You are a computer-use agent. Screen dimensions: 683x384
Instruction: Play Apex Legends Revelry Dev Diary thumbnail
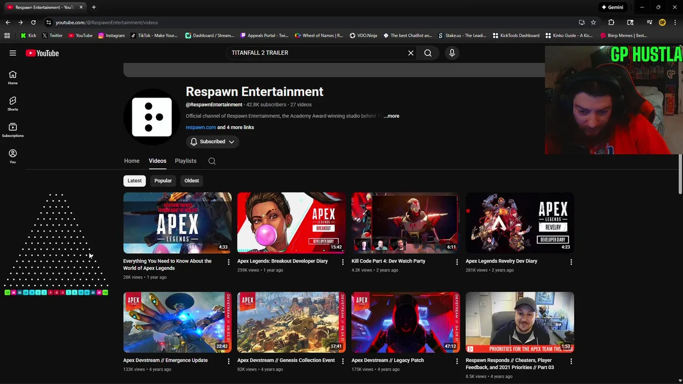click(520, 223)
